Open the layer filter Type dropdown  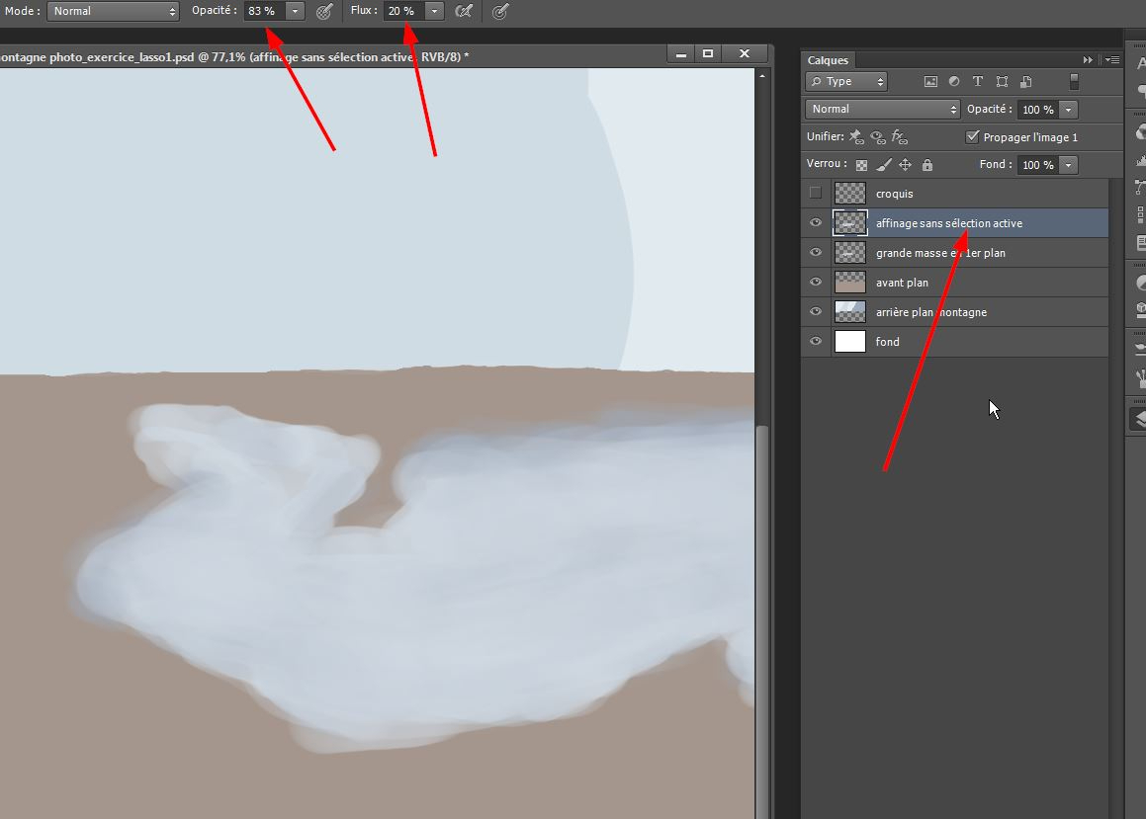(x=846, y=82)
